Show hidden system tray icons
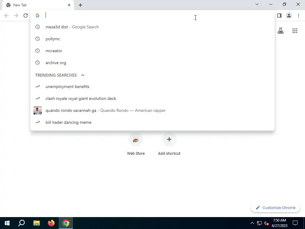The width and height of the screenshot is (305, 229). pyautogui.click(x=252, y=223)
